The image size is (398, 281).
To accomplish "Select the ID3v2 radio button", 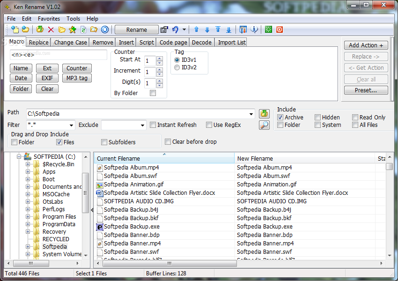I will [177, 67].
